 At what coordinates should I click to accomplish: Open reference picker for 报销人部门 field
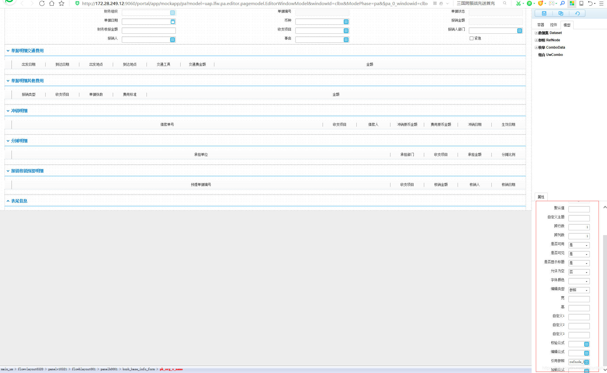click(x=520, y=31)
